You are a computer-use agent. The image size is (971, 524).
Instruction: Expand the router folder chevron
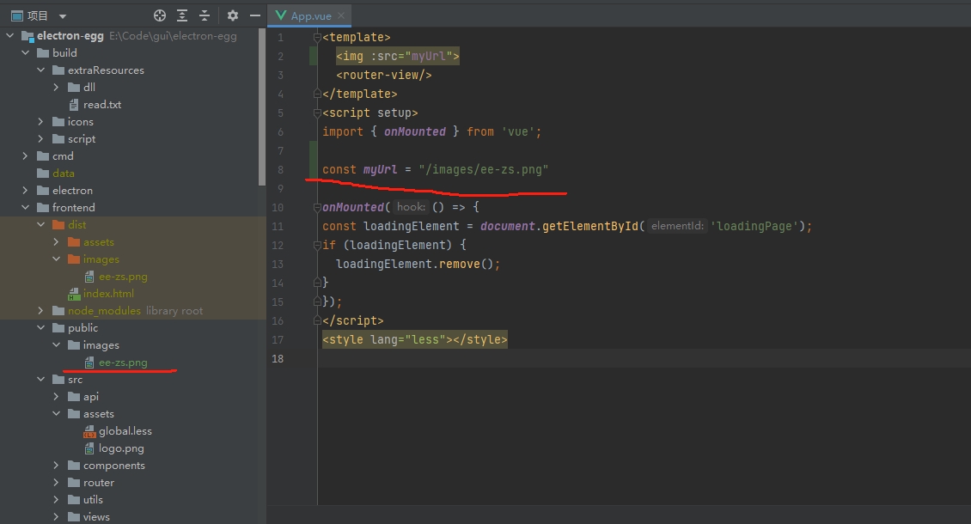pyautogui.click(x=57, y=483)
